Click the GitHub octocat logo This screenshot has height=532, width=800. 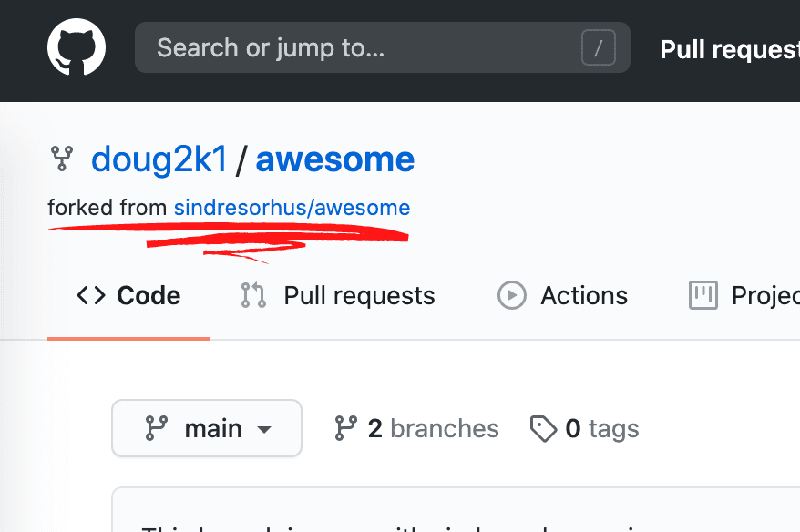pos(77,46)
